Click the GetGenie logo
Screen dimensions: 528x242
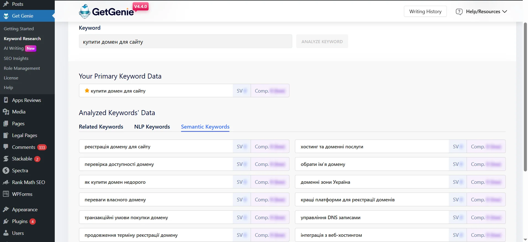tap(106, 12)
